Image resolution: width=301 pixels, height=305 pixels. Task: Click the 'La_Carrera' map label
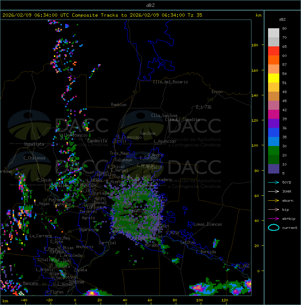41,236
